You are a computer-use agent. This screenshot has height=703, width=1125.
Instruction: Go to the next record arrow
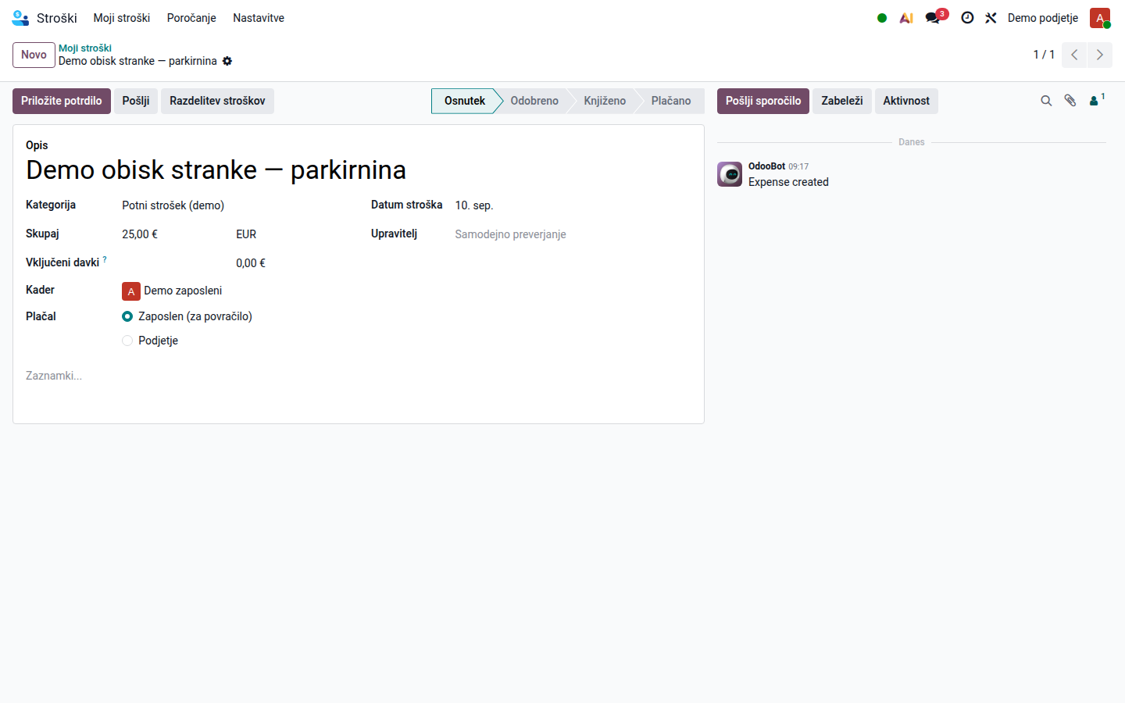(1100, 55)
